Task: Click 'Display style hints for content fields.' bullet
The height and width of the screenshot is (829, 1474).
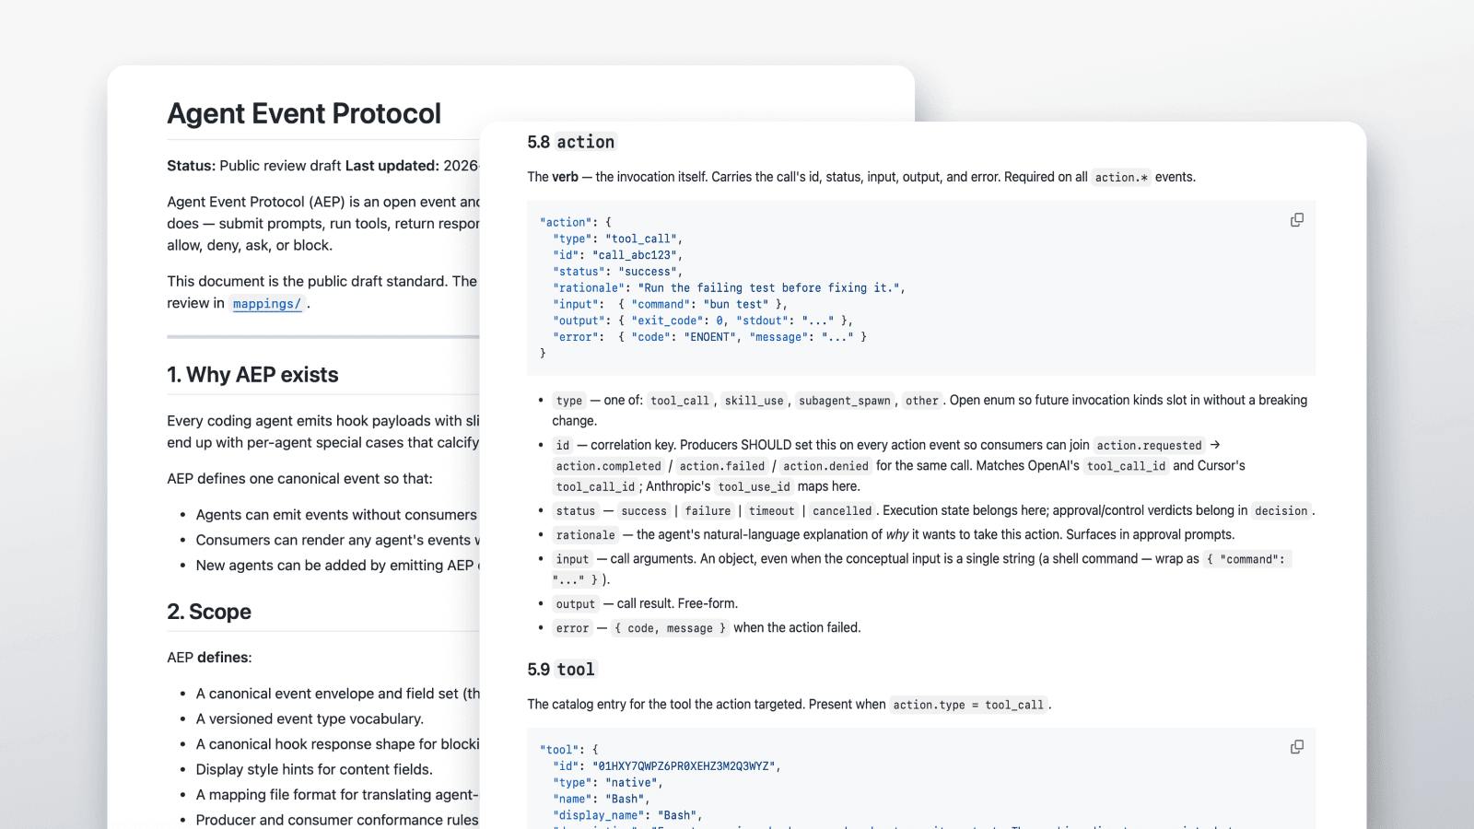Action: [x=314, y=770]
